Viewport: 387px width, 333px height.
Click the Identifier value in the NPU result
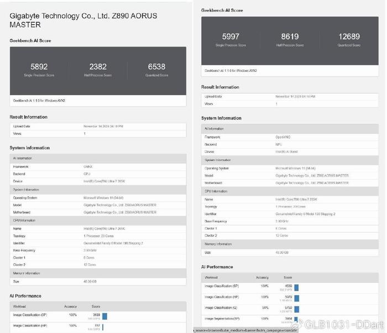pyautogui.click(x=305, y=214)
